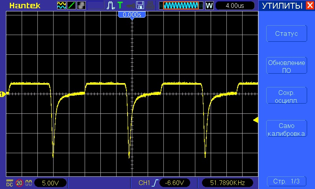The image size is (315, 189).
Task: Click the yellow trigger level arrow marker
Action: (256, 120)
